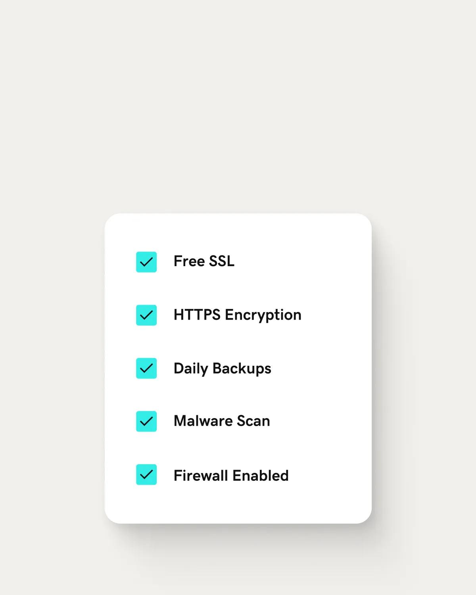The width and height of the screenshot is (476, 595).
Task: Click the word HTTPS
Action: point(197,315)
